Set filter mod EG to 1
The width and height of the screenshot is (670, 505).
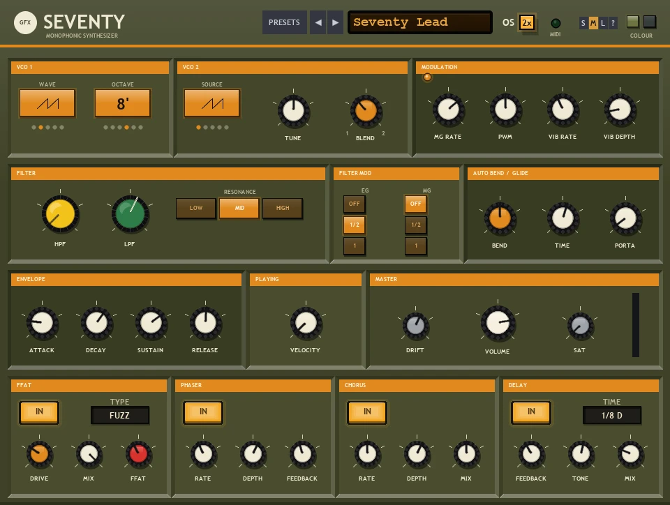click(355, 246)
